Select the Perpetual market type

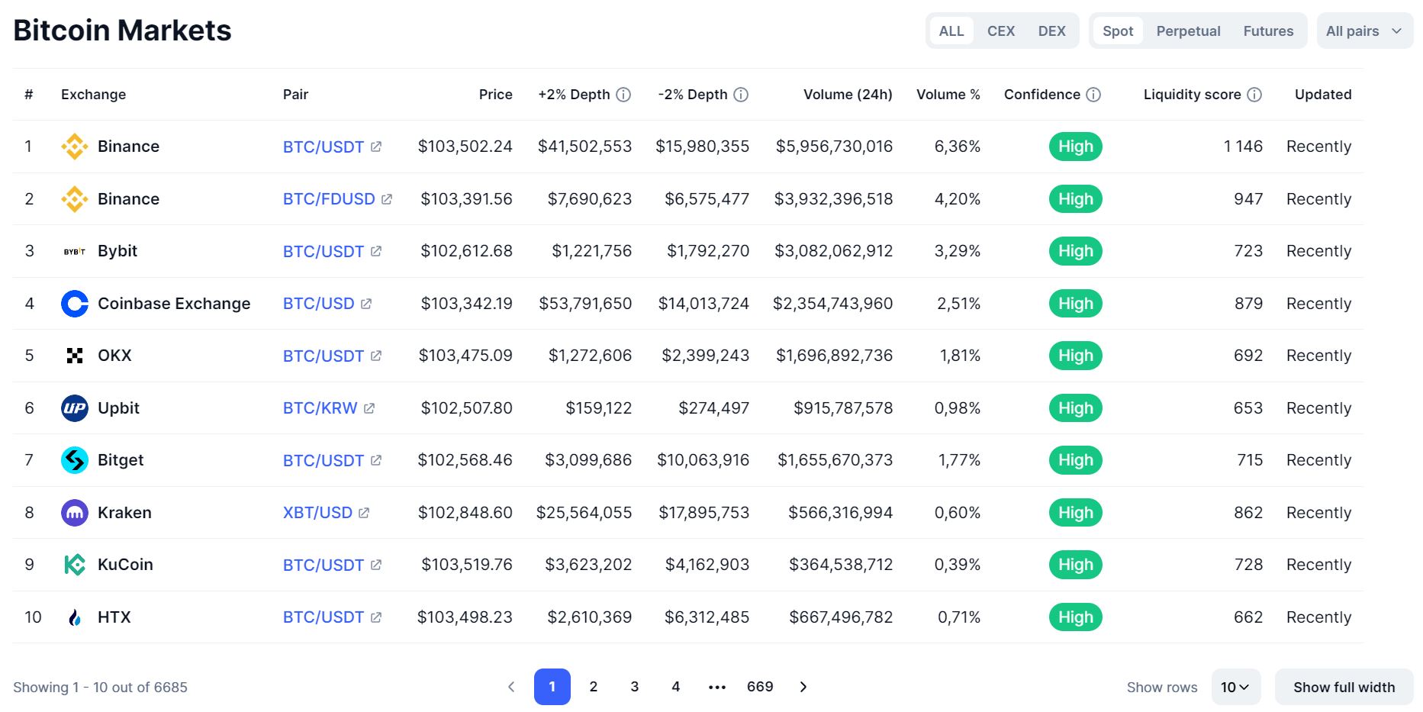point(1188,31)
